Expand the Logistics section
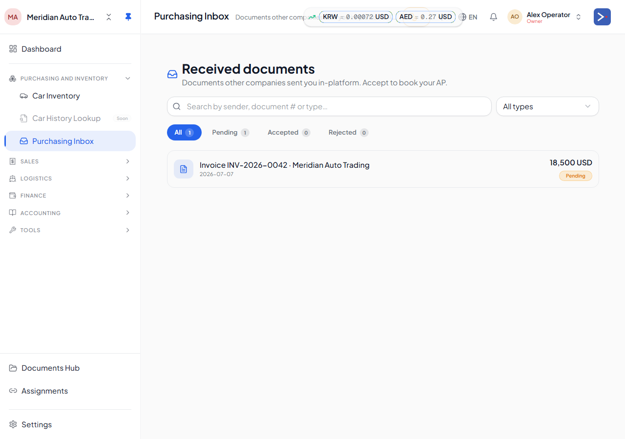The image size is (625, 439). click(x=70, y=179)
